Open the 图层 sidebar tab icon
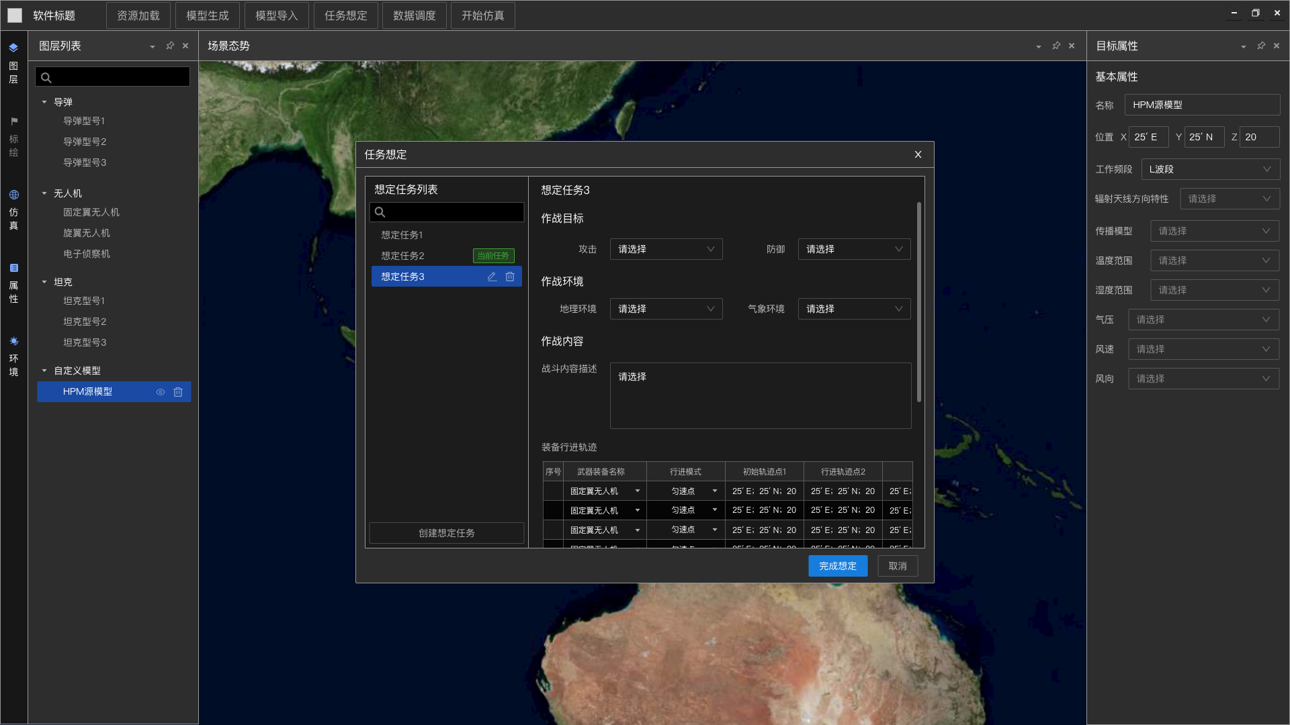Viewport: 1290px width, 725px height. [13, 48]
